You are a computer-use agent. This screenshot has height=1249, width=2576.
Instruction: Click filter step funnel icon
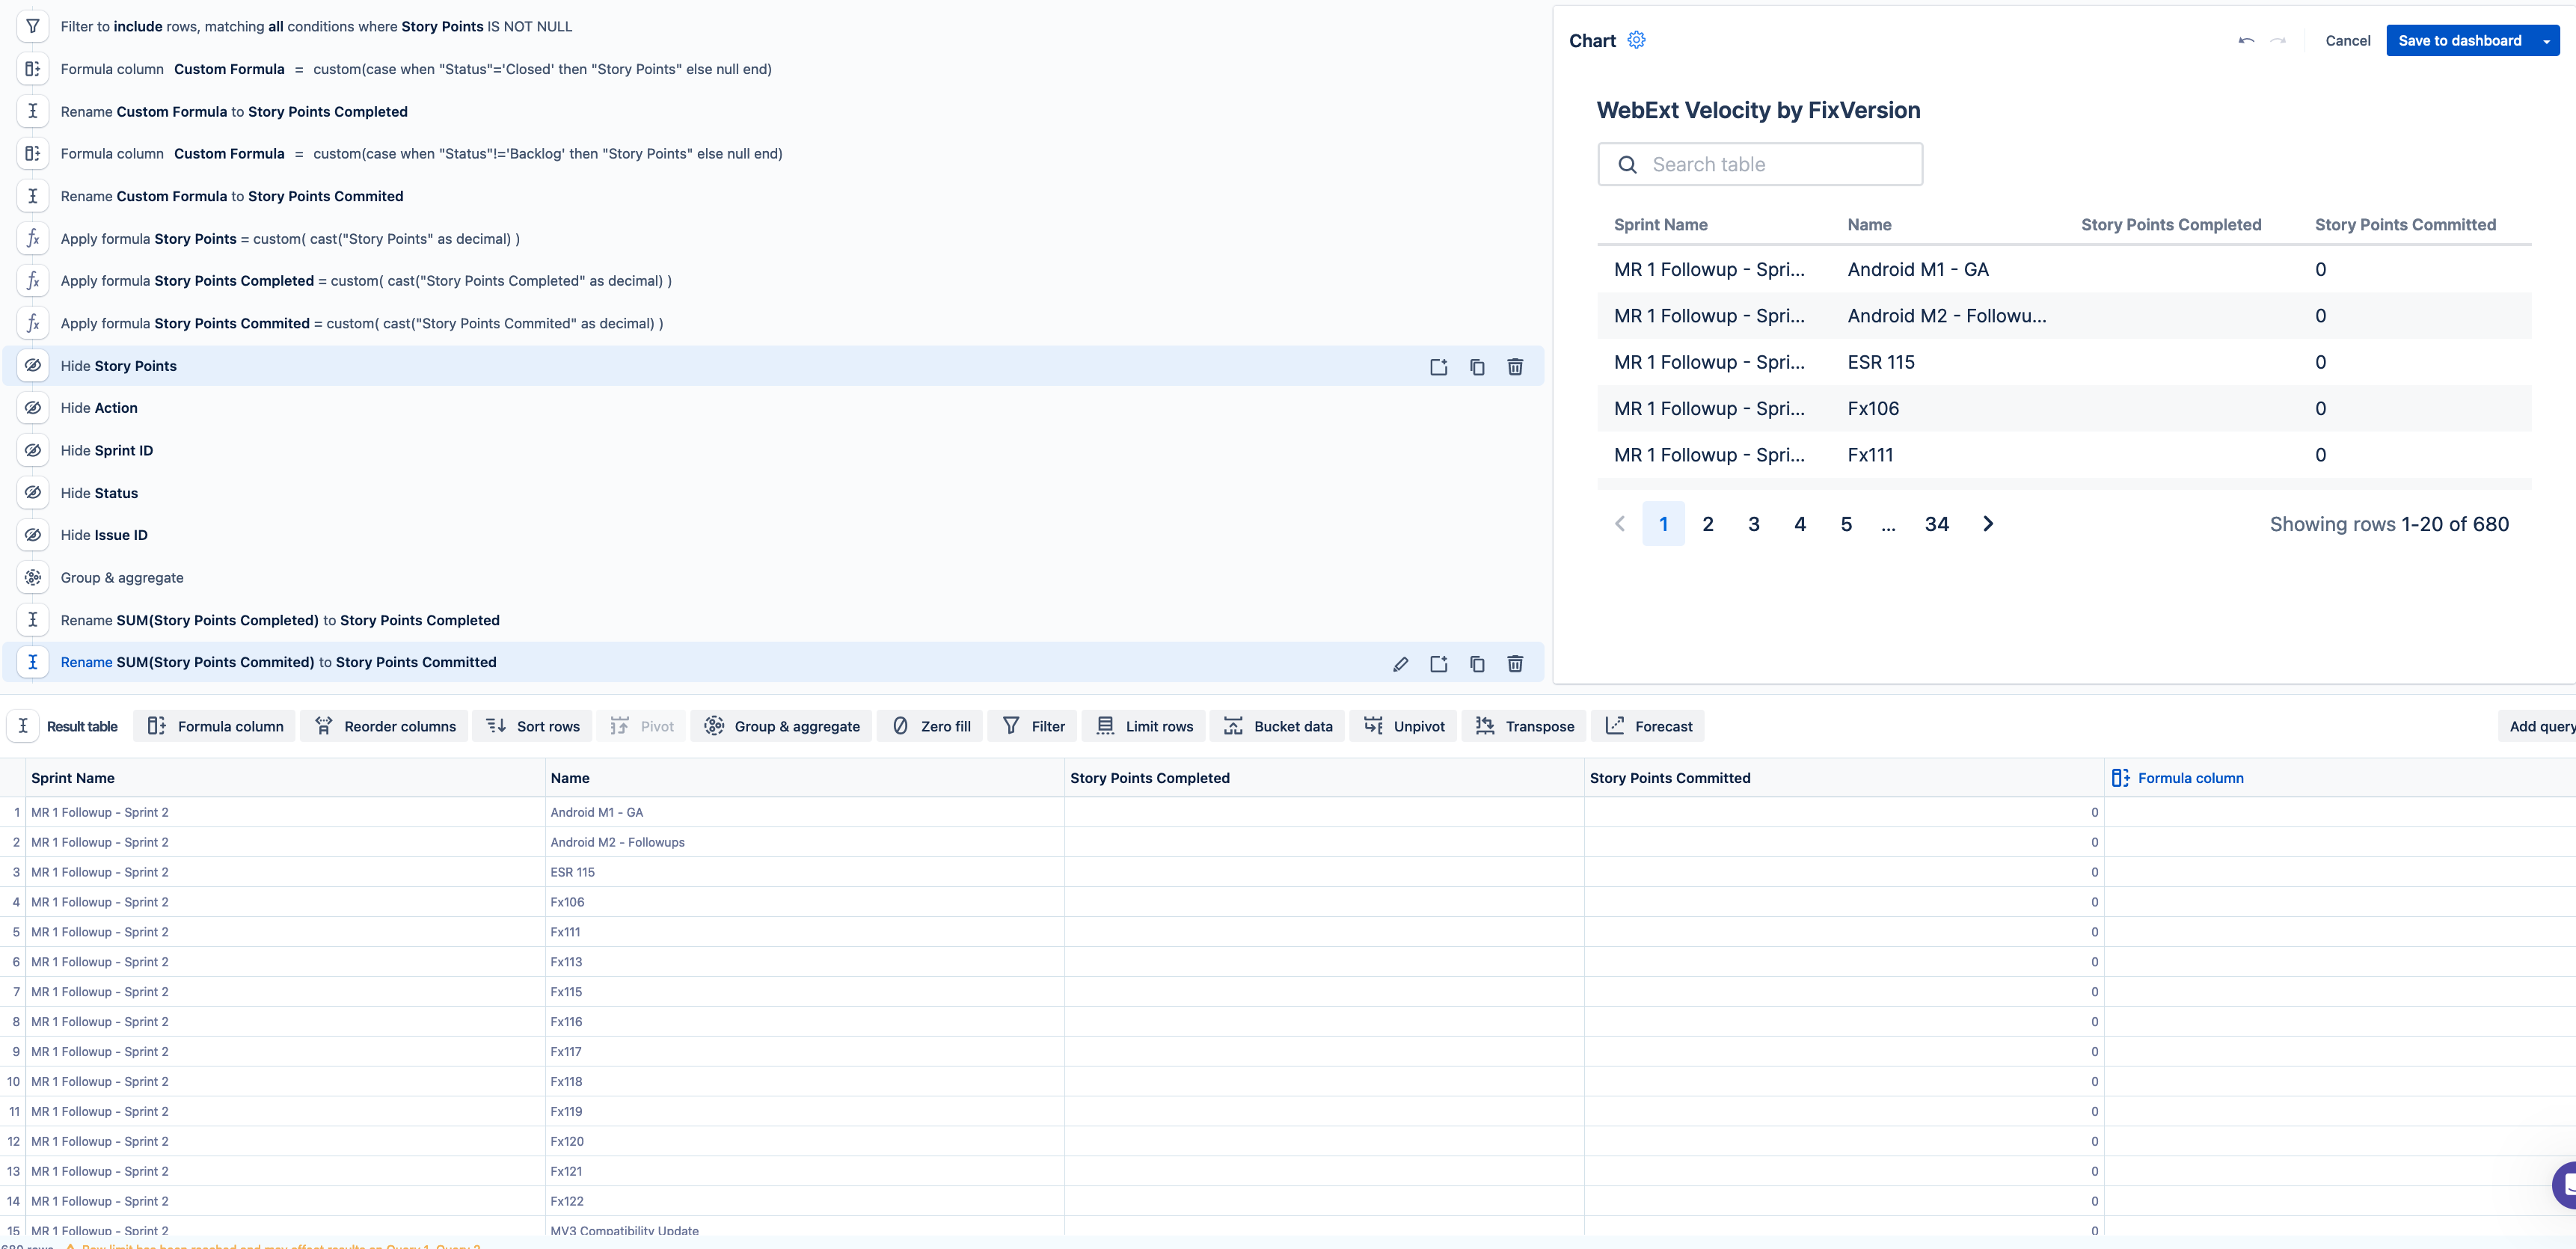click(33, 26)
